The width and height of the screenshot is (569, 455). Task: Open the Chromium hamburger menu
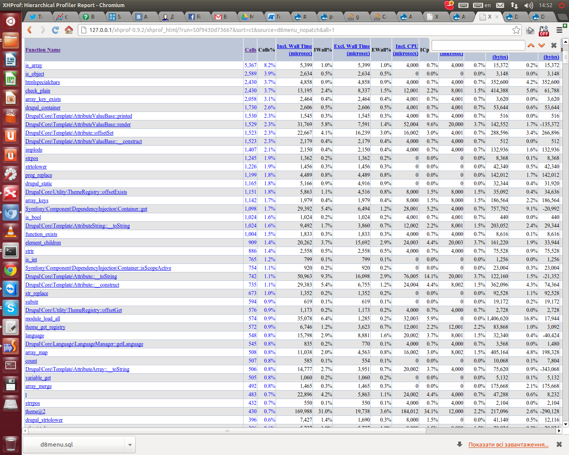pyautogui.click(x=560, y=30)
